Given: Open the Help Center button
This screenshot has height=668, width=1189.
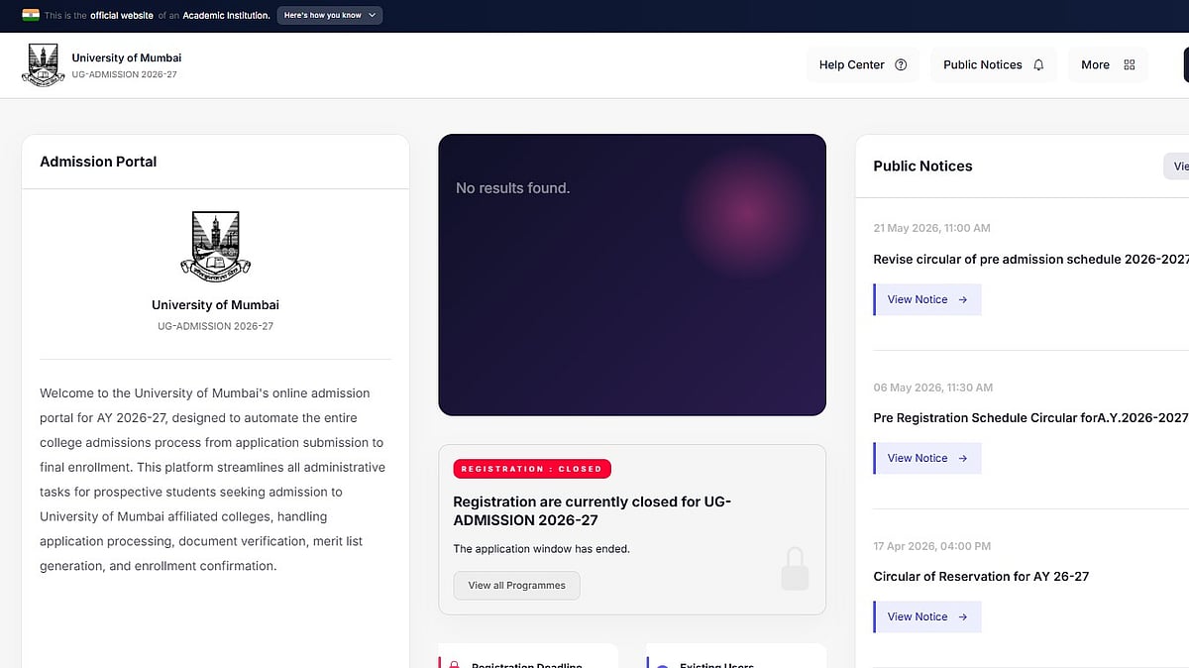Looking at the screenshot, I should coord(863,64).
